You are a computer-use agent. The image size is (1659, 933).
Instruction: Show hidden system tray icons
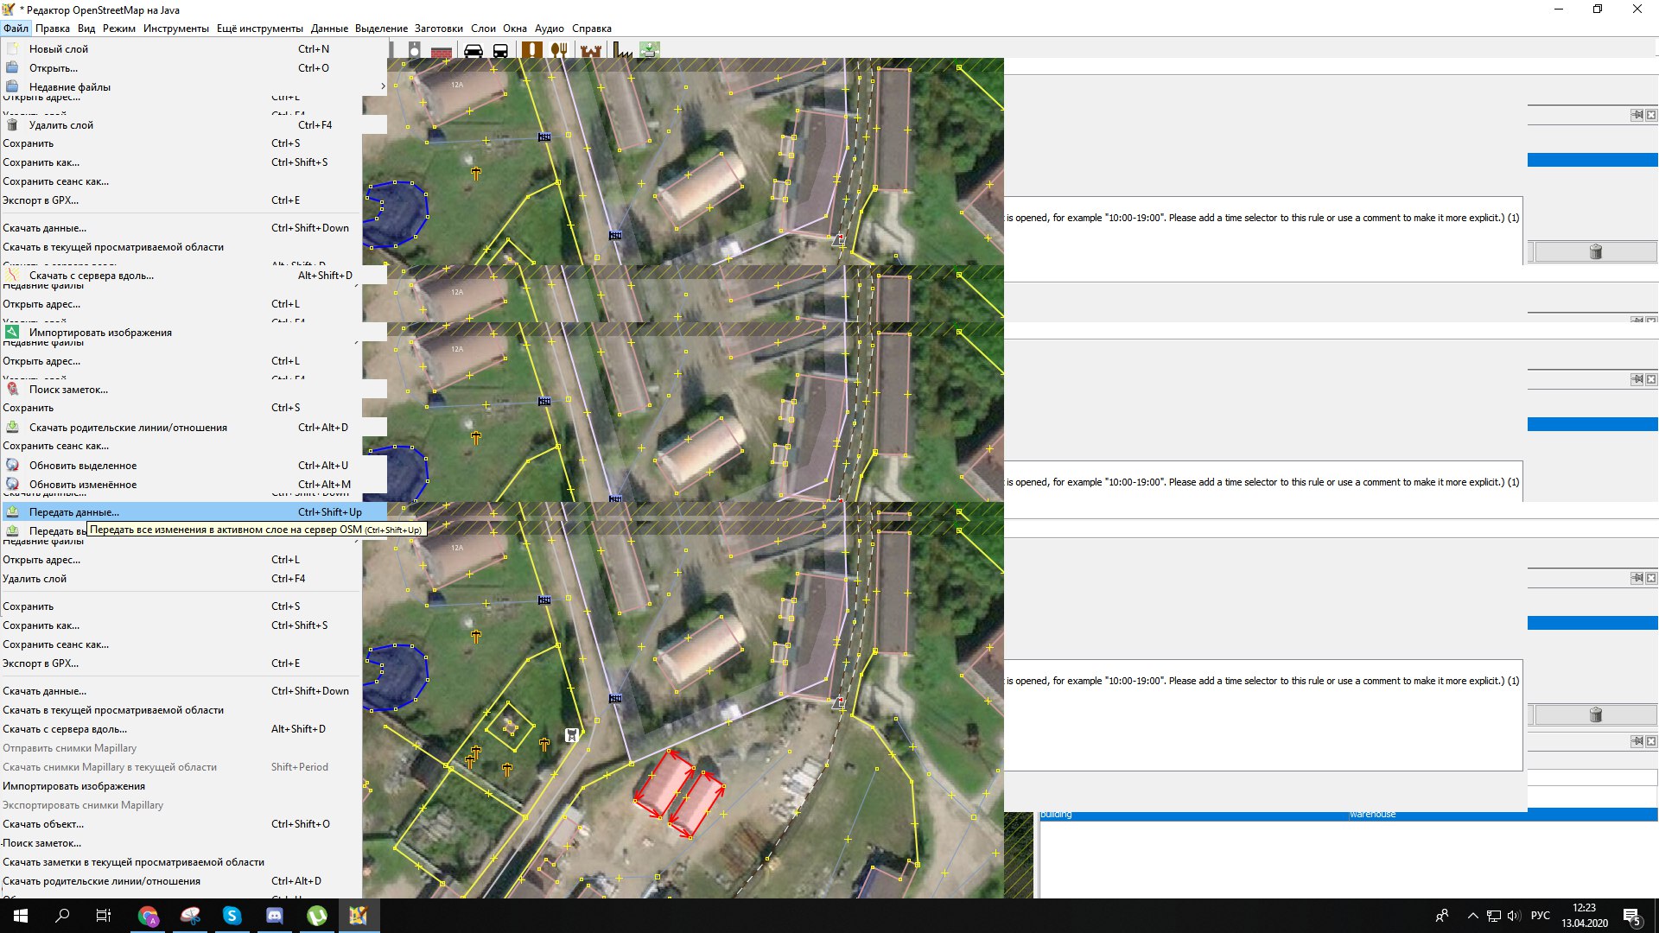1472,916
